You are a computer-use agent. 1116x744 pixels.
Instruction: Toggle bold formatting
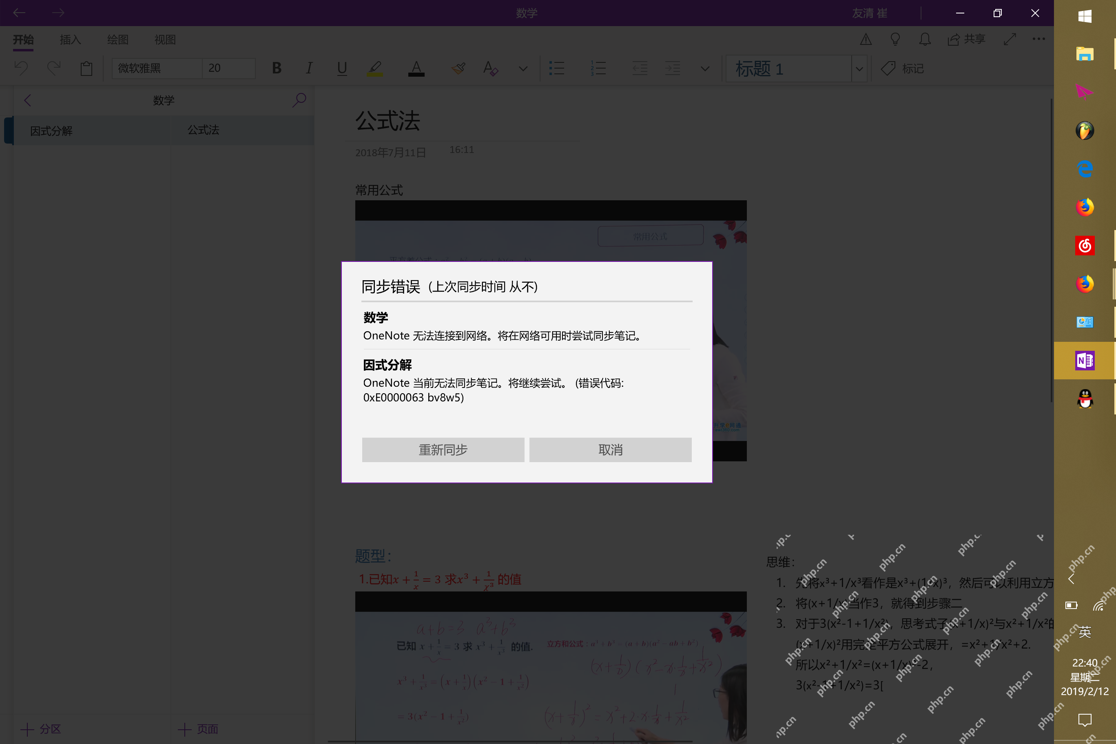(x=277, y=69)
